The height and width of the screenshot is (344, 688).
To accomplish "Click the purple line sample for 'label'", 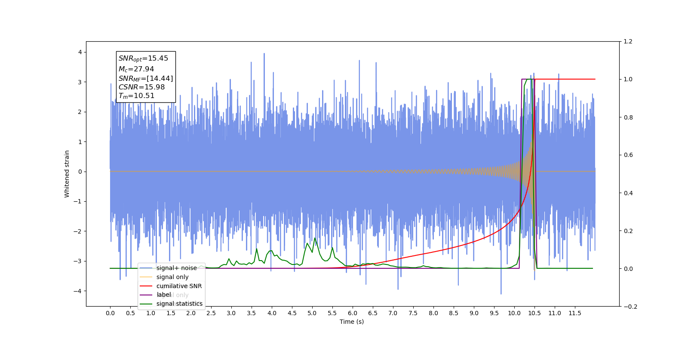I will click(x=147, y=295).
